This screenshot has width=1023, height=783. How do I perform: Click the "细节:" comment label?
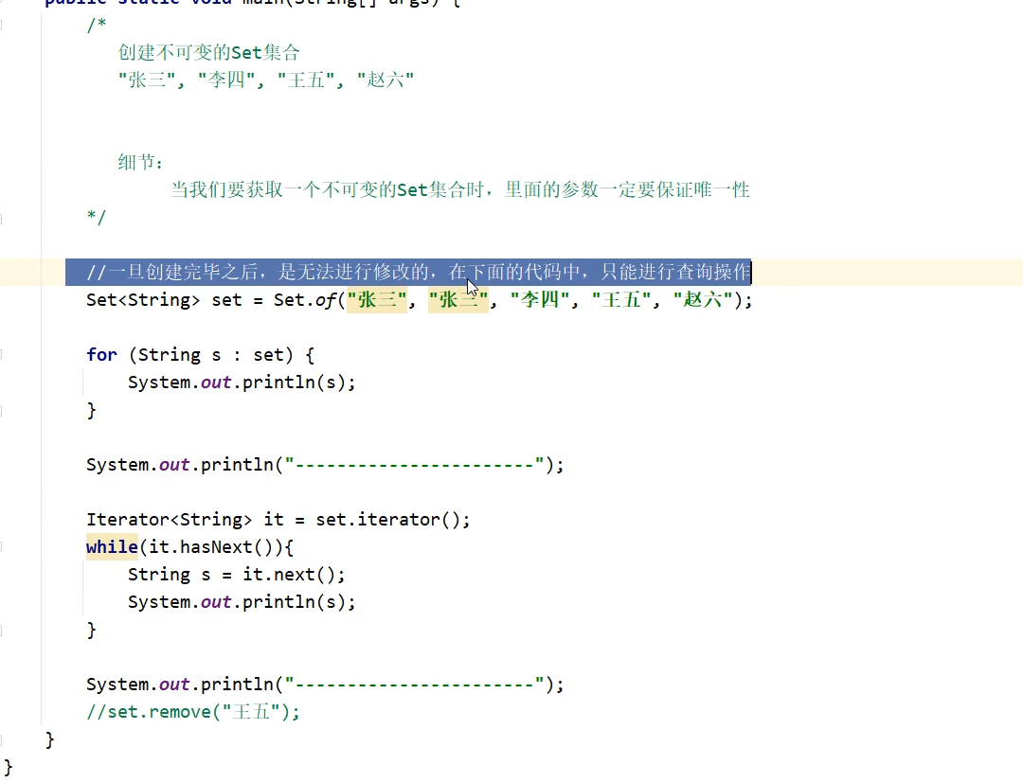140,162
